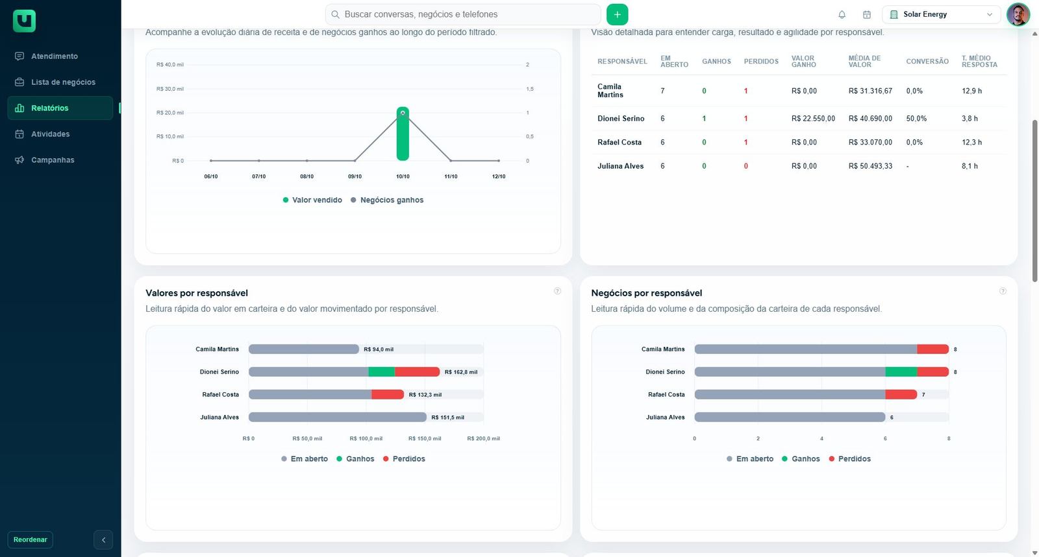Click the R$ 22.550,00 valor ganho cell

(x=813, y=119)
